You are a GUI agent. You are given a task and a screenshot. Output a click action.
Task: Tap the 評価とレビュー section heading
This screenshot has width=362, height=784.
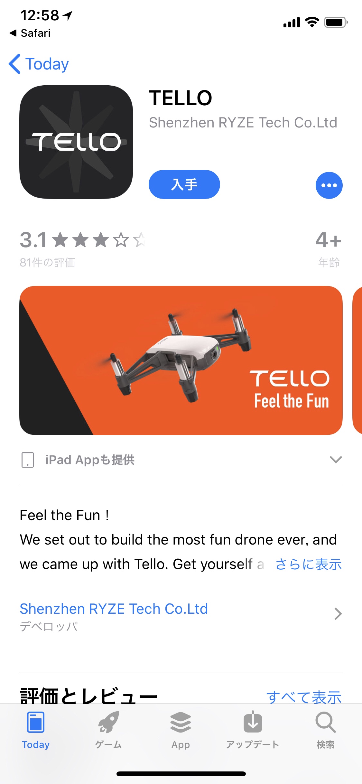[x=88, y=696]
